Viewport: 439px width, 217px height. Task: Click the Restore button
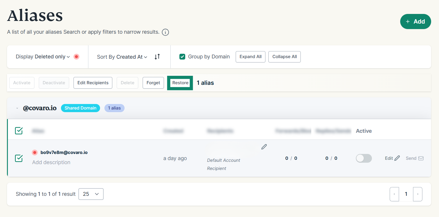tap(180, 83)
